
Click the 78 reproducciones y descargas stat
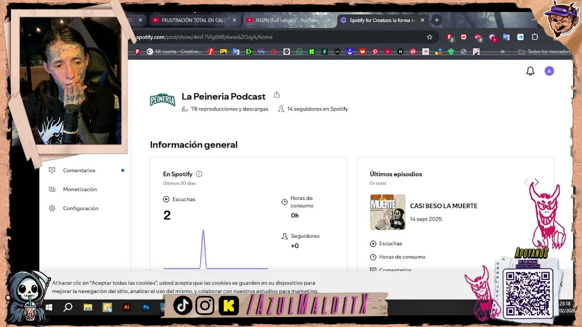pos(225,109)
